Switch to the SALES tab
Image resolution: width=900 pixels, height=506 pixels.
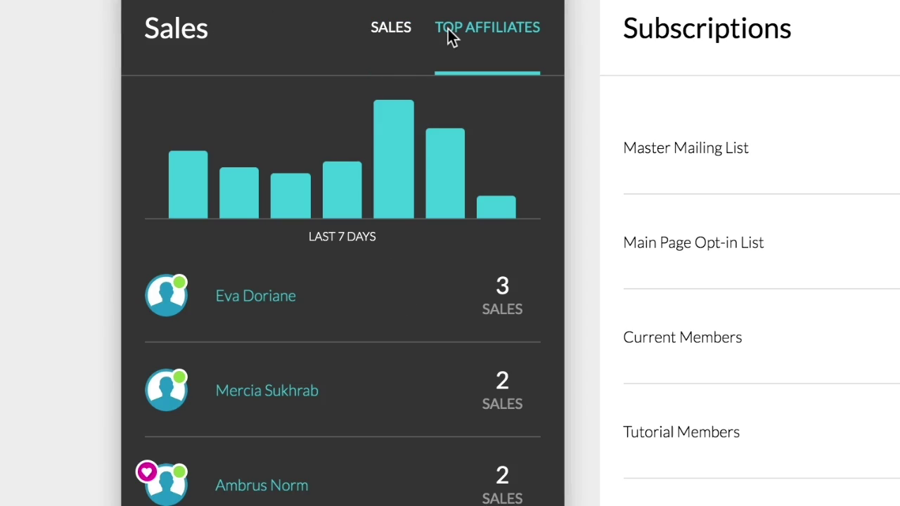click(391, 27)
